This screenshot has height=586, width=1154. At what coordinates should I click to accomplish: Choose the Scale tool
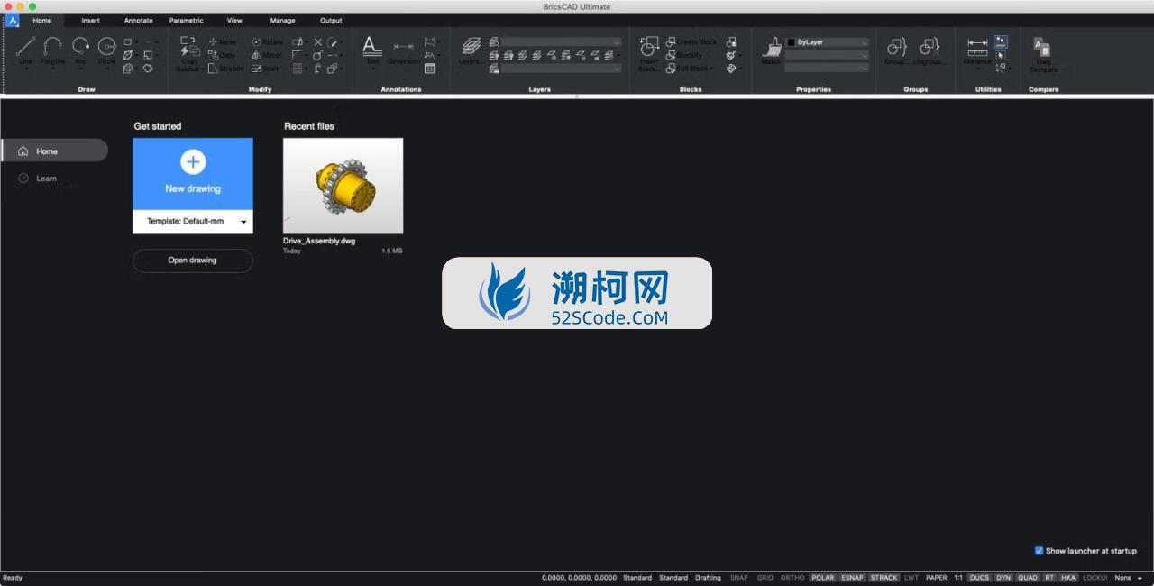266,69
